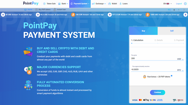Viewport: 188px width, 105px height.
Task: Click the Mastercard logo
Action: point(140,100)
